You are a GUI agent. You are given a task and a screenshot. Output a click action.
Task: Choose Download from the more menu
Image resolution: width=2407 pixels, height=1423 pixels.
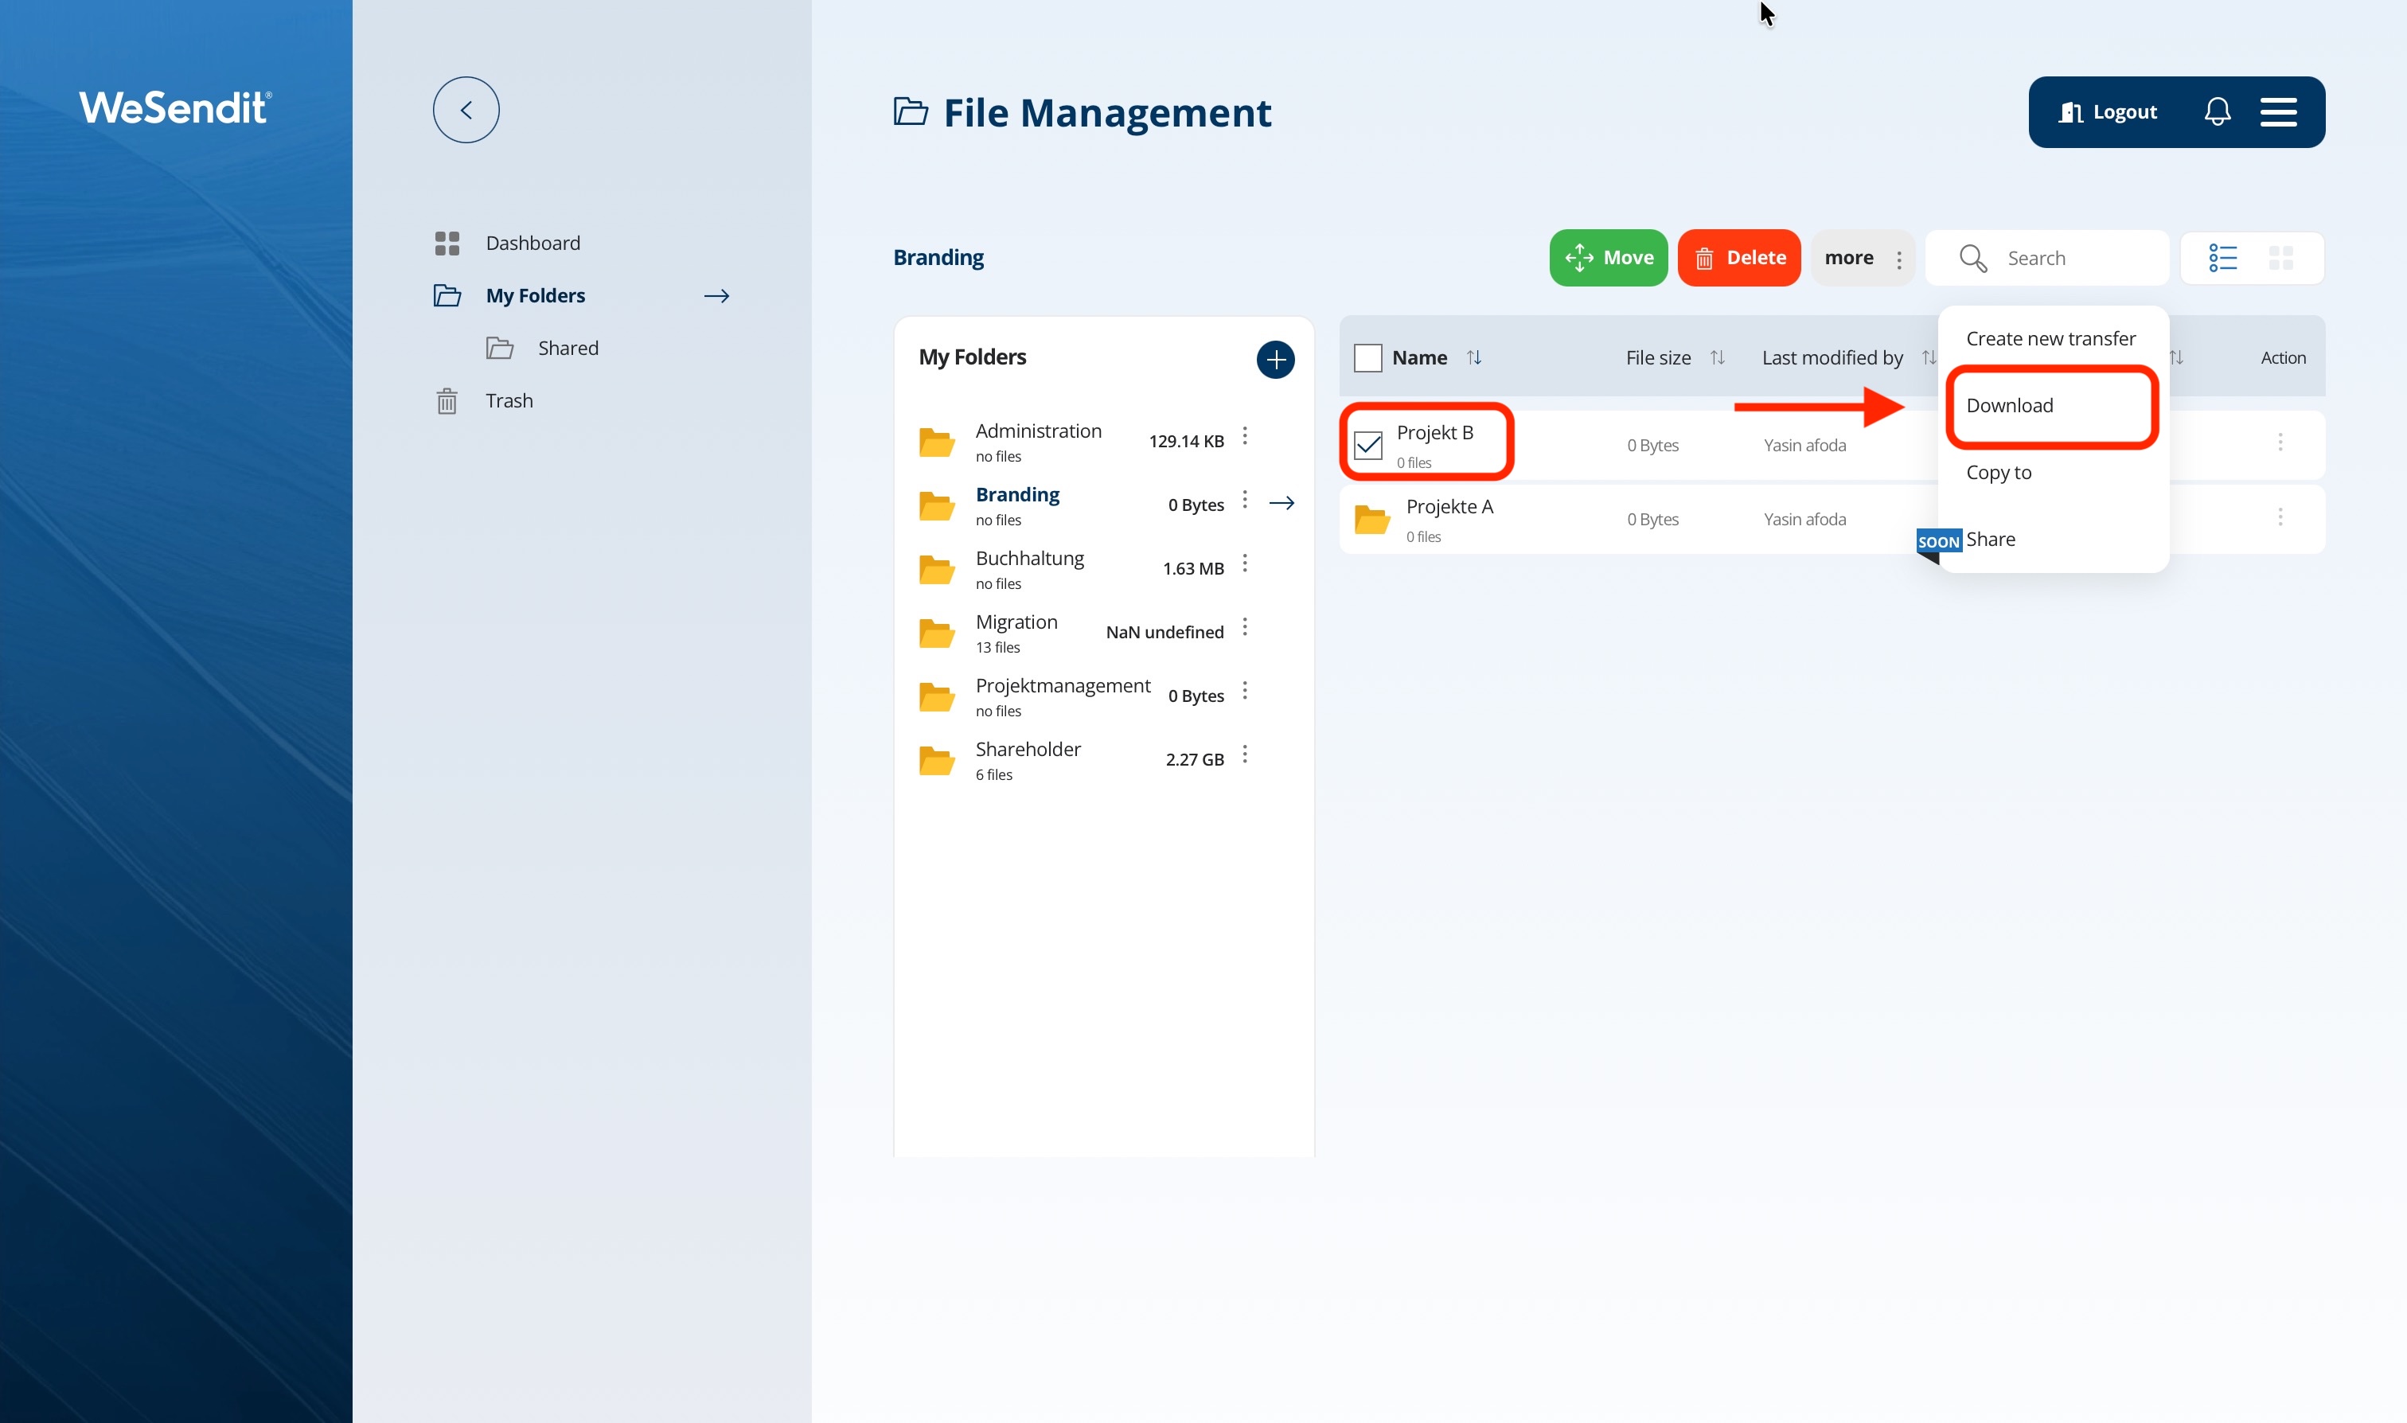2009,406
